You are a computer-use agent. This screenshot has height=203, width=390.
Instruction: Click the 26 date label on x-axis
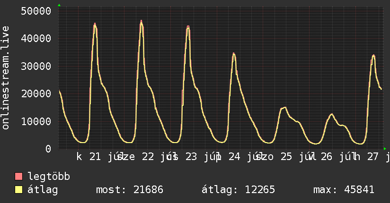click(326, 157)
